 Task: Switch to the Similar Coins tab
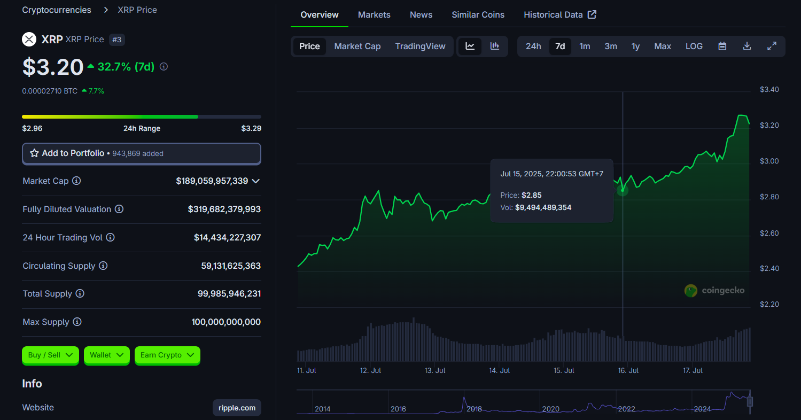(478, 14)
